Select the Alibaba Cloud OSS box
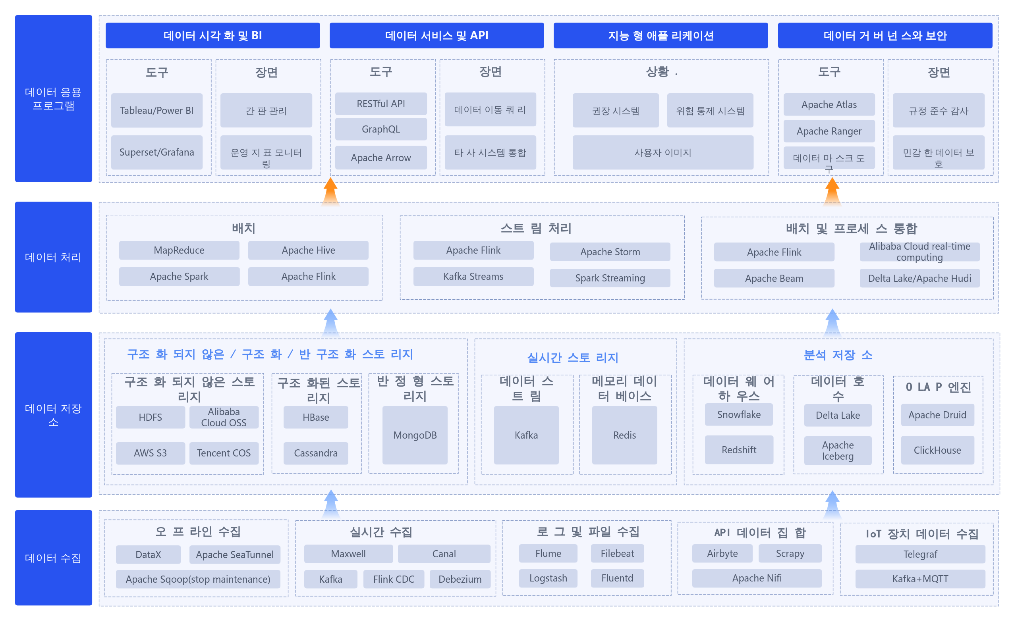Viewport: 1014px width, 620px height. [224, 417]
